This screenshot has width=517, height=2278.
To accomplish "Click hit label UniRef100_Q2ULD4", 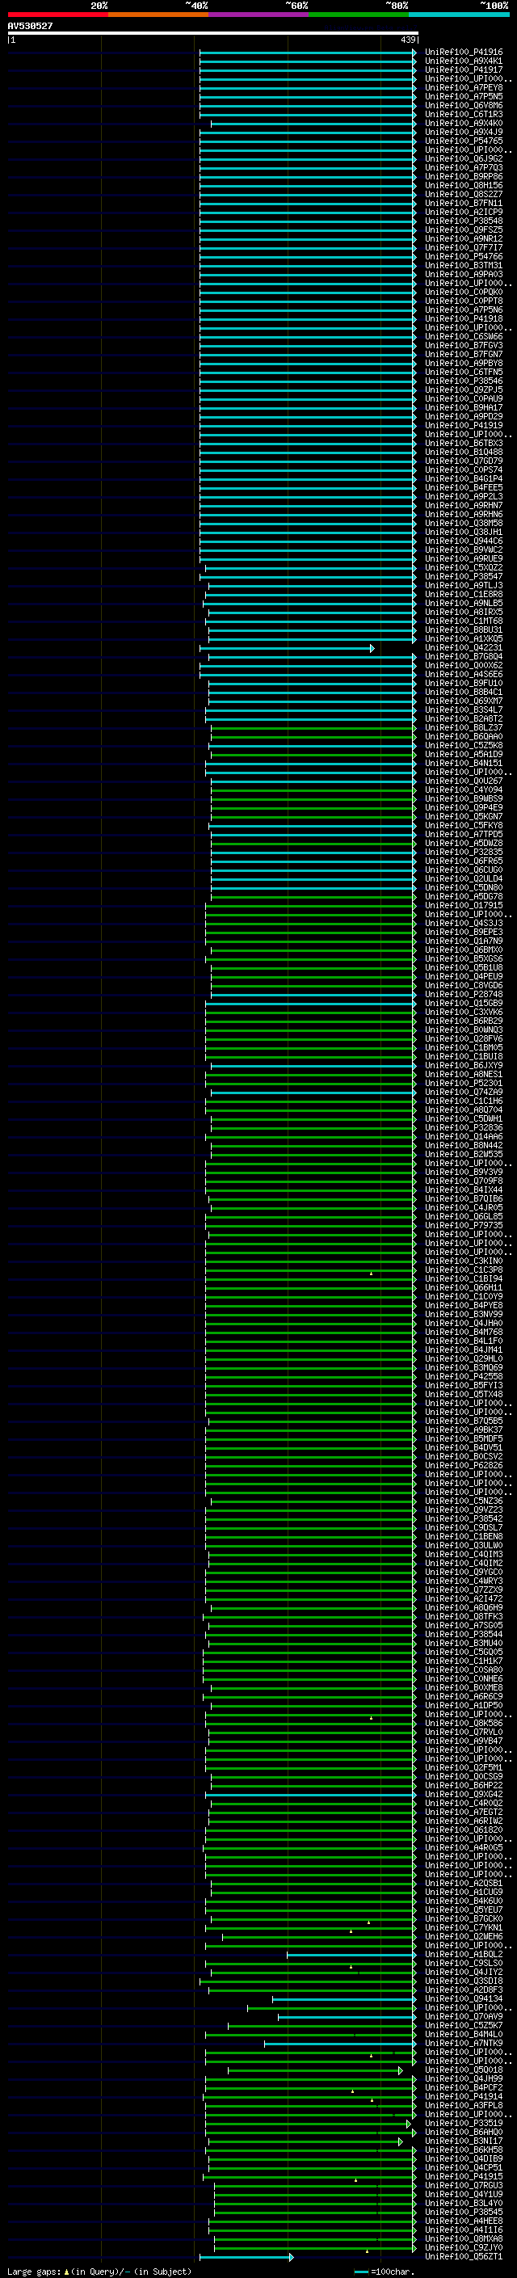I will (x=463, y=879).
